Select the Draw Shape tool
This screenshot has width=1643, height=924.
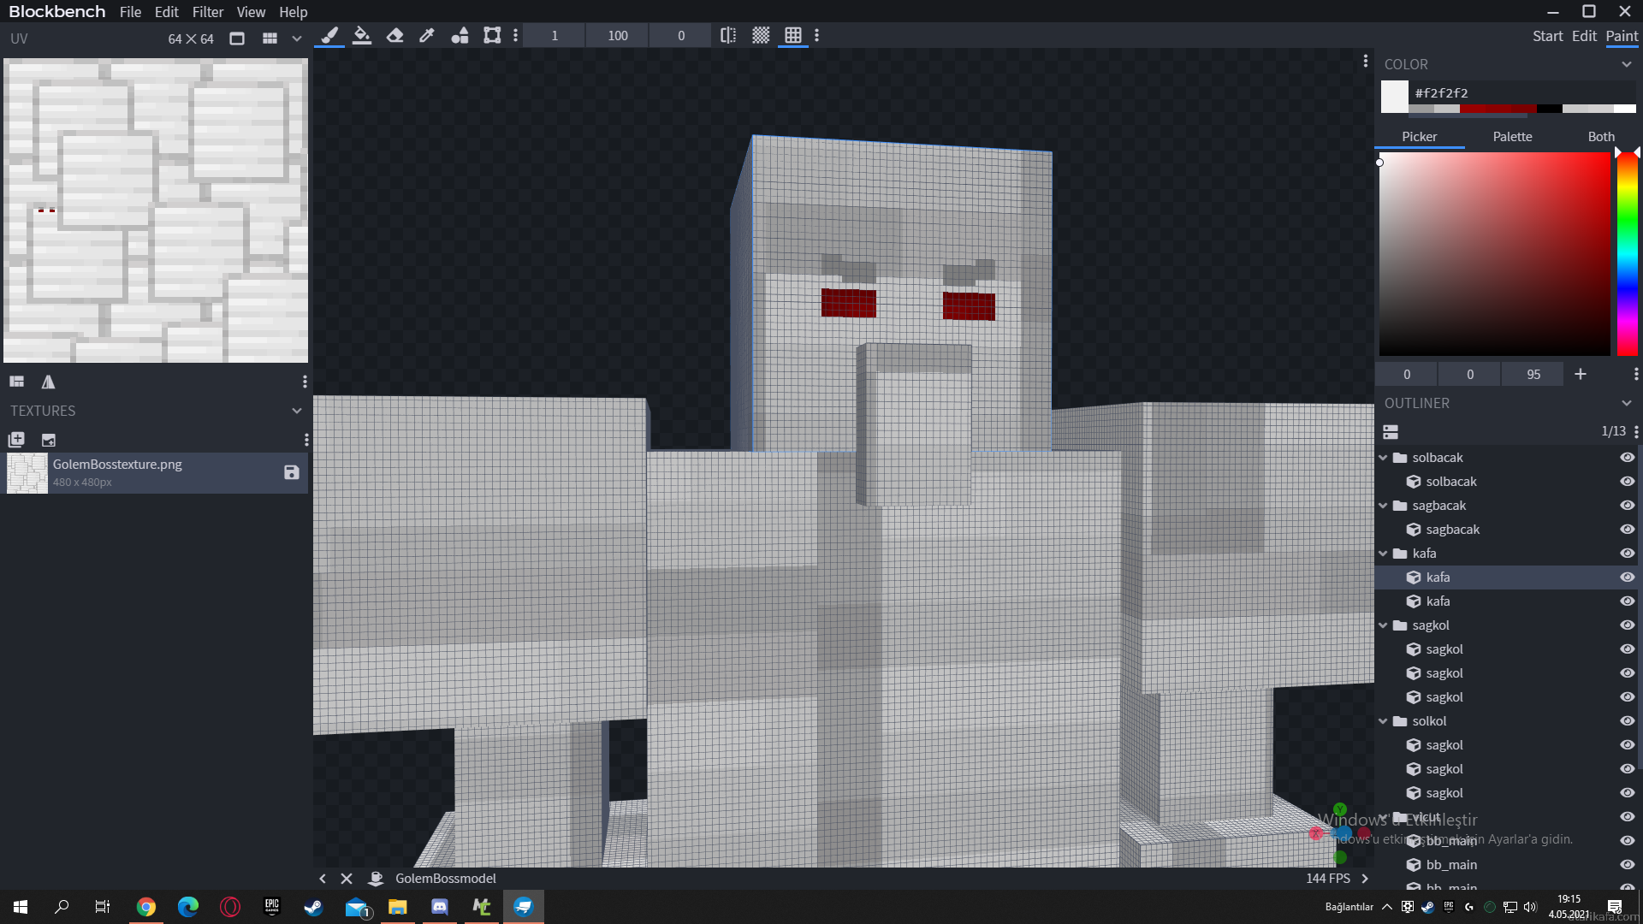pos(460,35)
